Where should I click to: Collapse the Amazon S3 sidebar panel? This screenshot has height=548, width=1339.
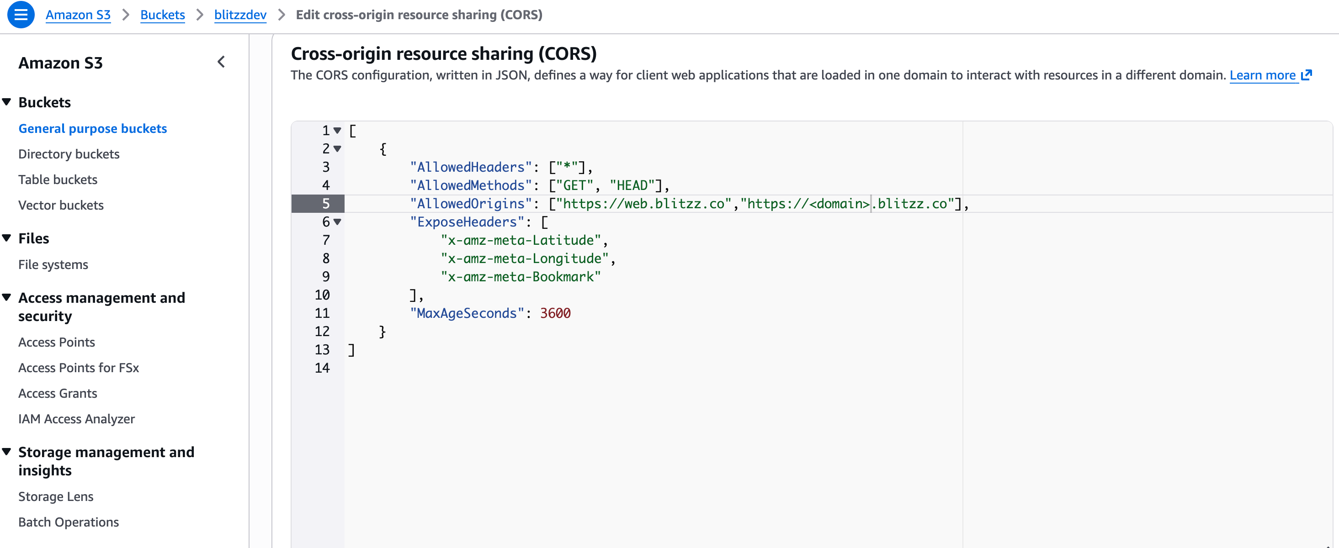pos(222,62)
